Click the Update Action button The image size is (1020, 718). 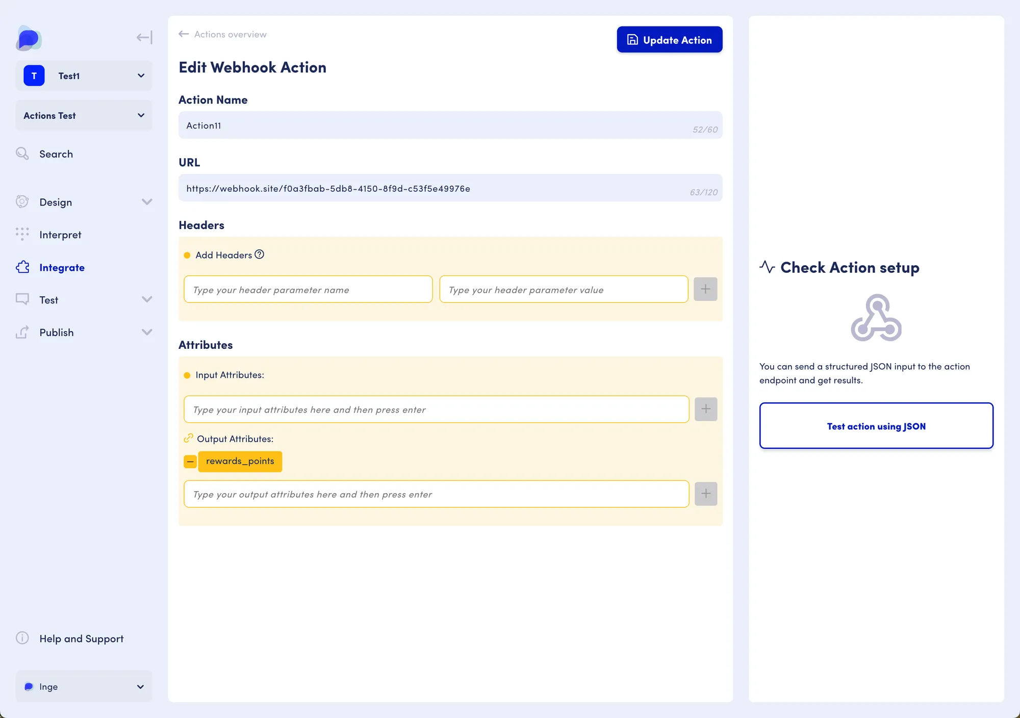[669, 39]
